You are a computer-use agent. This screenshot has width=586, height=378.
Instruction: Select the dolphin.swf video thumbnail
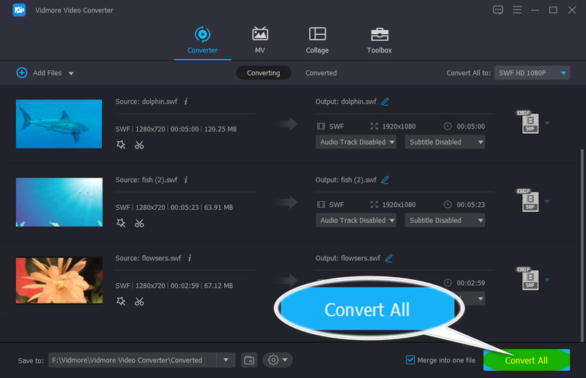click(x=59, y=124)
